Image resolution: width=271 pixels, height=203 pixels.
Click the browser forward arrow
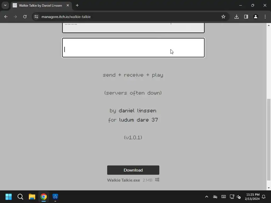pos(15,17)
